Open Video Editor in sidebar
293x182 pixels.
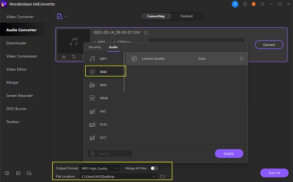click(x=16, y=69)
